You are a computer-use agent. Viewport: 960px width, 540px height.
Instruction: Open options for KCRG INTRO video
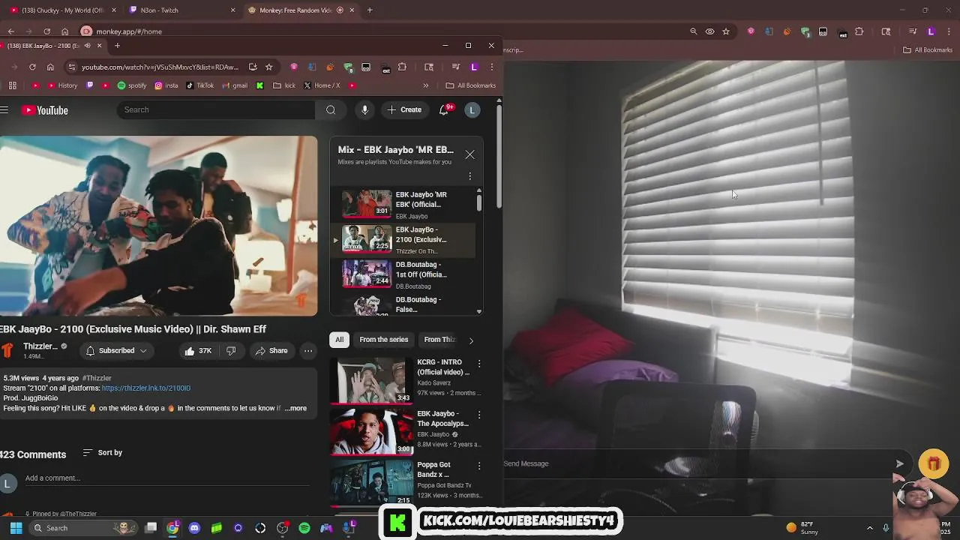(479, 364)
